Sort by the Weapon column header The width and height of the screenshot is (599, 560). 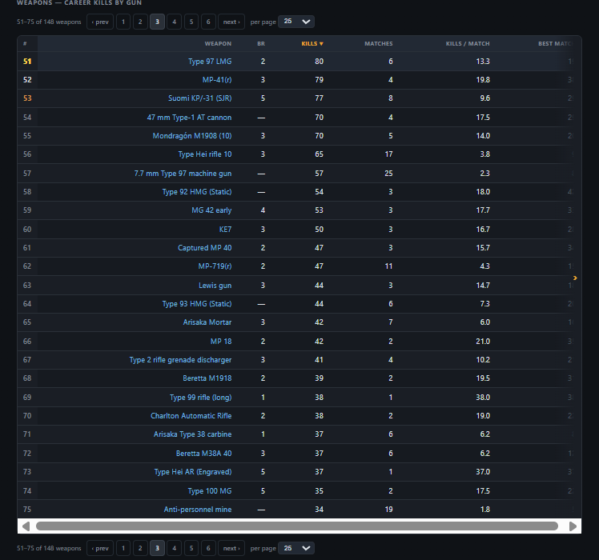coord(218,43)
